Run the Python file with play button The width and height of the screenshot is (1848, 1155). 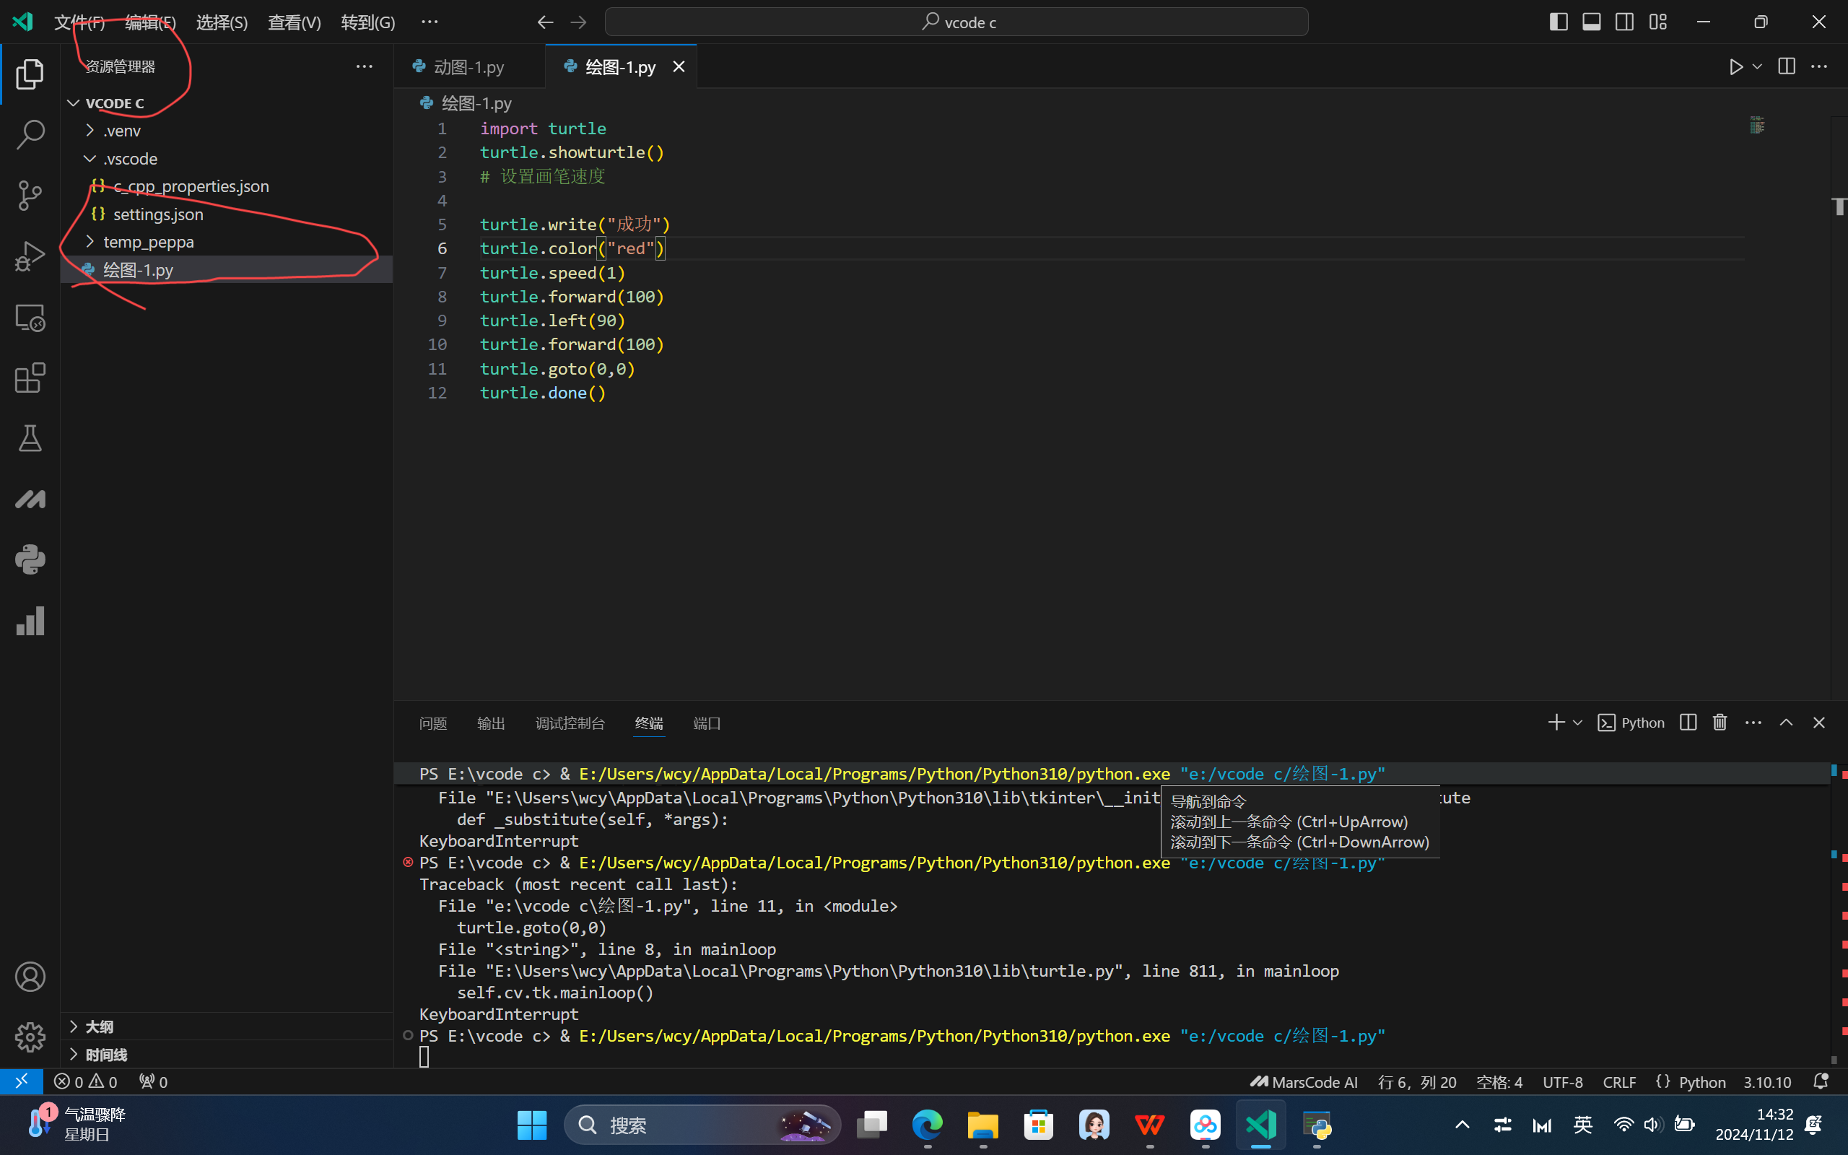[1735, 67]
